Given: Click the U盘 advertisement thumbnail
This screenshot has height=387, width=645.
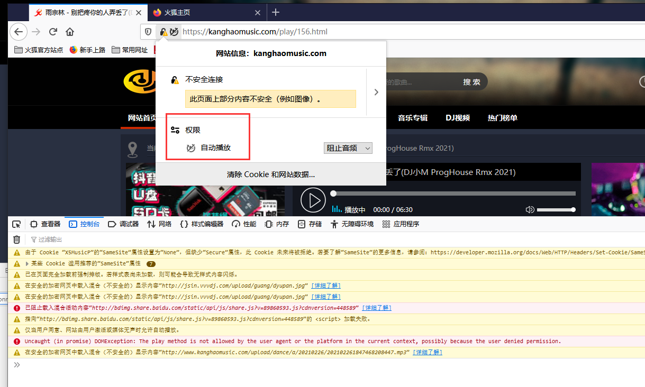Looking at the screenshot, I should click(x=204, y=190).
